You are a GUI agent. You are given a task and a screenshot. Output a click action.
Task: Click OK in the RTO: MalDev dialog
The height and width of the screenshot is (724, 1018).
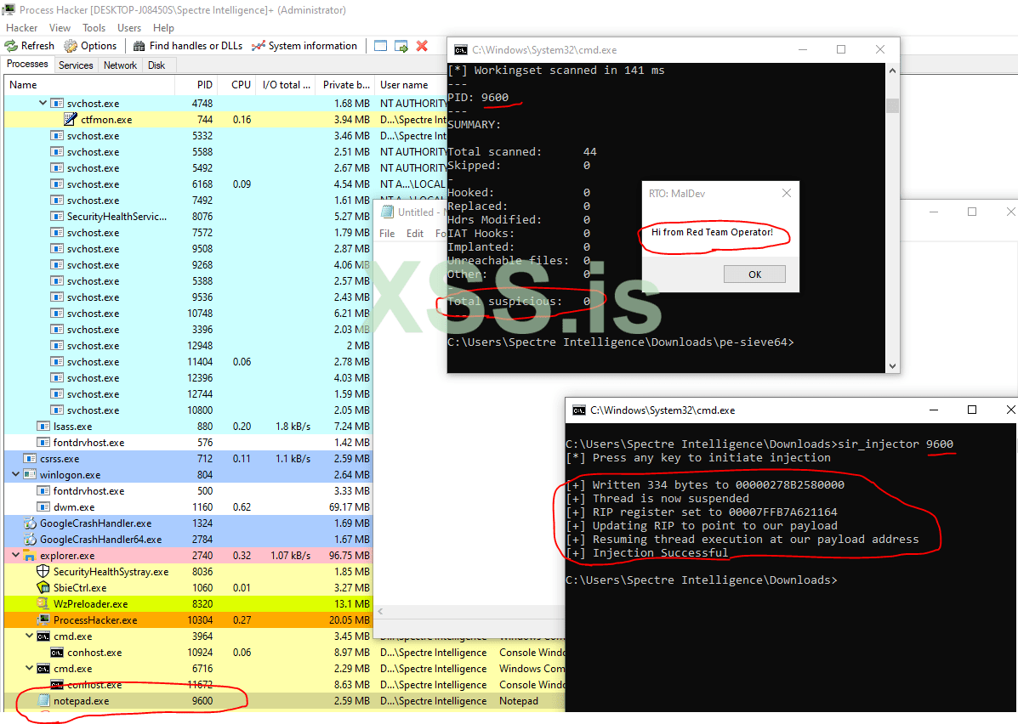tap(754, 274)
